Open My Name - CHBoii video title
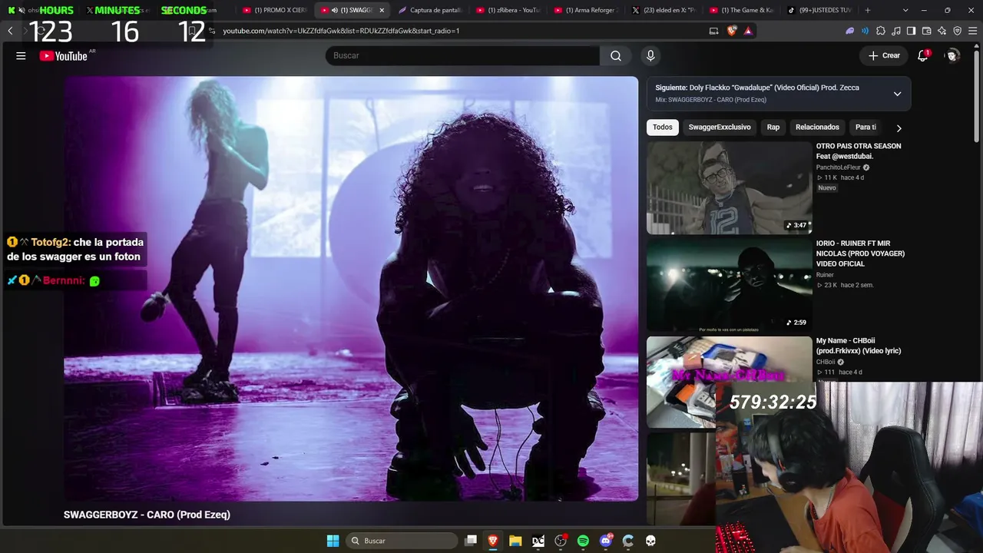The height and width of the screenshot is (553, 983). [x=859, y=346]
